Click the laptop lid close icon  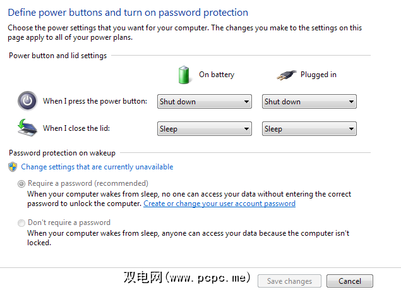tap(27, 128)
